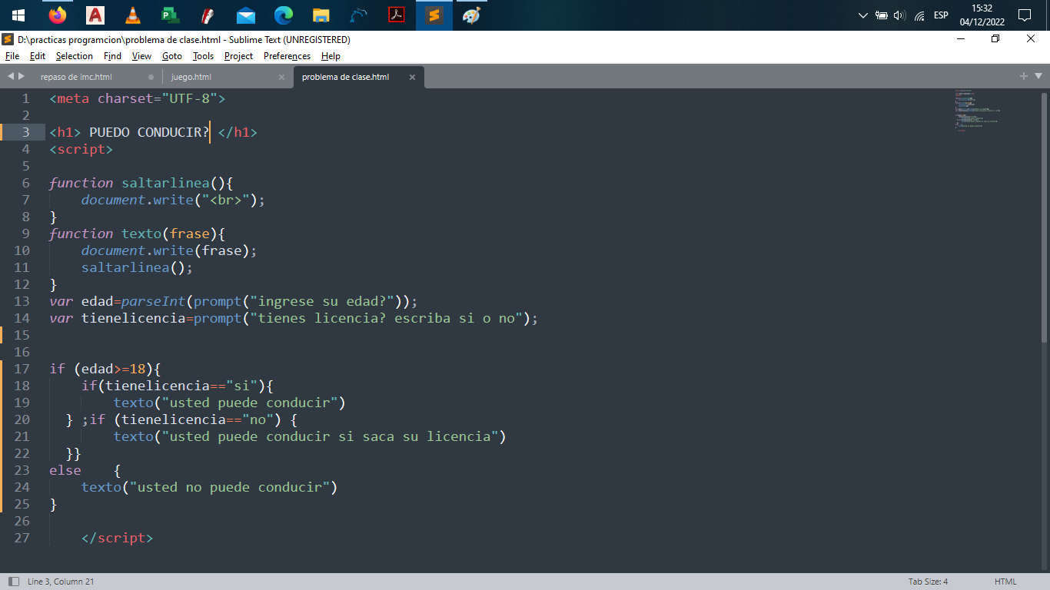Click Line 3, Column 21 status text
The height and width of the screenshot is (590, 1050).
point(61,582)
